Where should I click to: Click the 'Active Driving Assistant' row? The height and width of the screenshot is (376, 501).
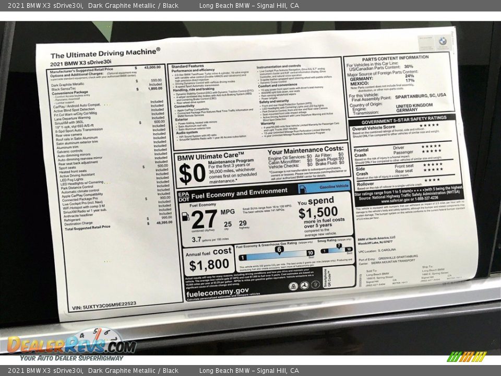(x=77, y=175)
